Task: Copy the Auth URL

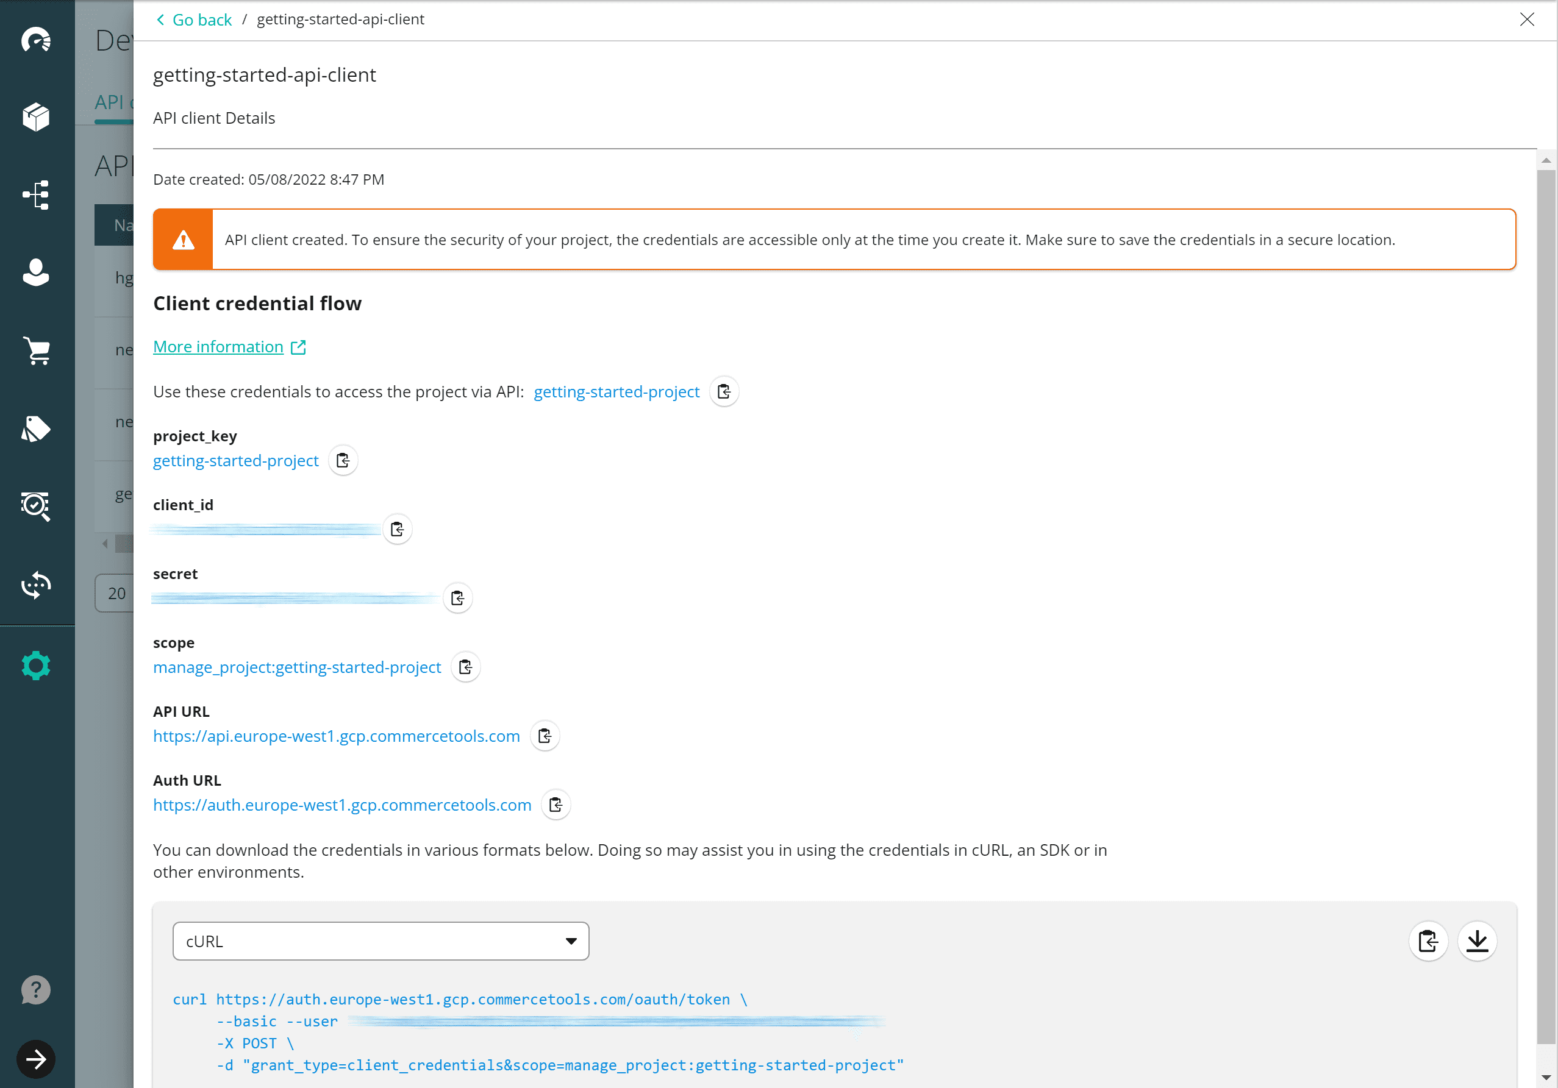Action: 556,805
